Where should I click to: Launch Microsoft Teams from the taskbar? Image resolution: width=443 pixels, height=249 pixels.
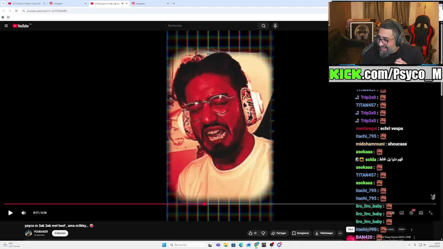tap(218, 245)
